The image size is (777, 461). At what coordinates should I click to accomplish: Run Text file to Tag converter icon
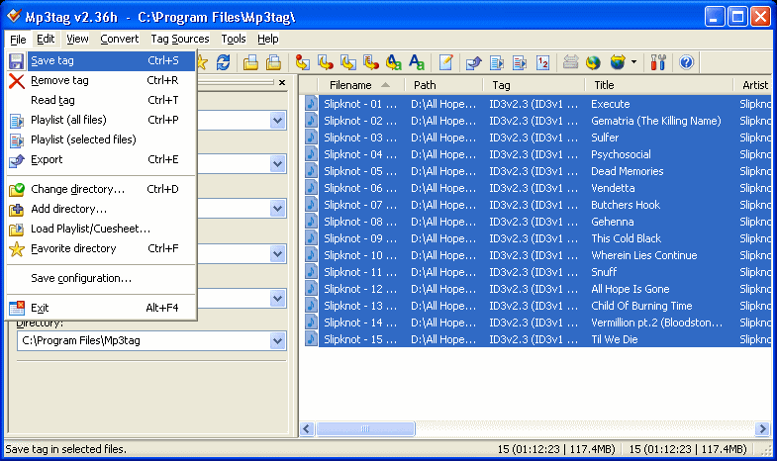(x=370, y=62)
